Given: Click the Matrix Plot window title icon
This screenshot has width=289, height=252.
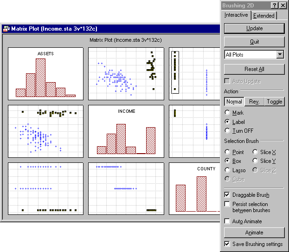Looking at the screenshot, I should pos(6,29).
